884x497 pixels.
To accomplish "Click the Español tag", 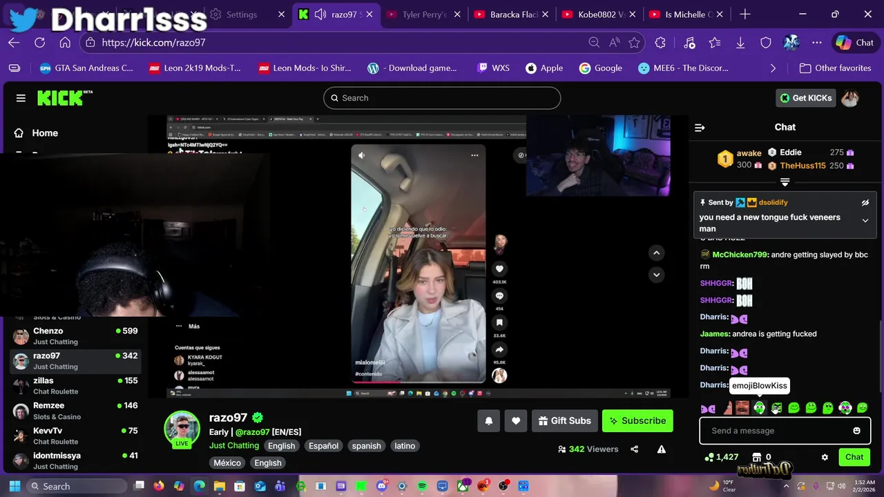I will (323, 446).
